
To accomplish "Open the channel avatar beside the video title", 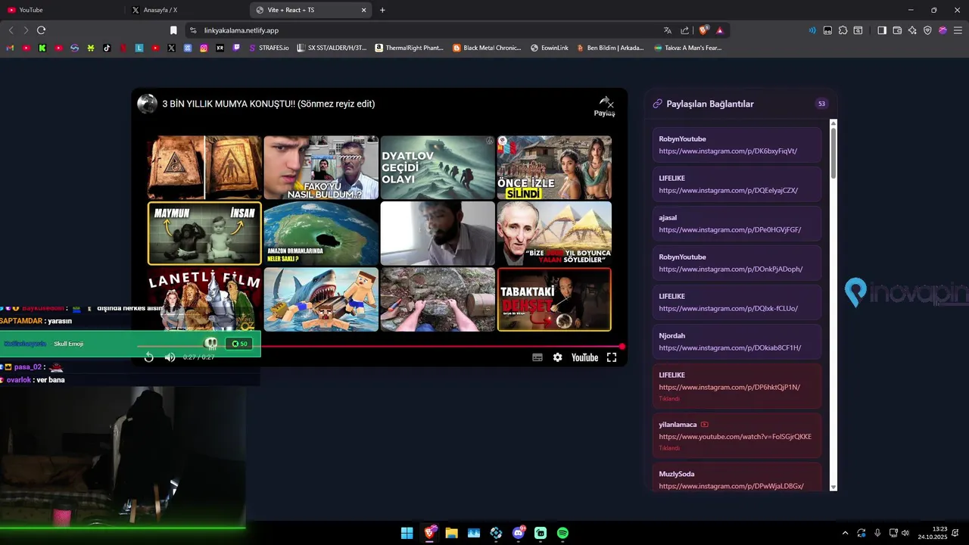I will pyautogui.click(x=147, y=104).
